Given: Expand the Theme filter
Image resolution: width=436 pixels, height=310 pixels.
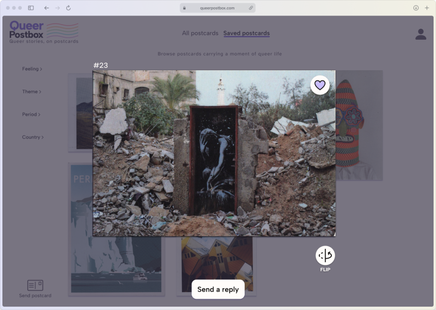Looking at the screenshot, I should coord(31,92).
